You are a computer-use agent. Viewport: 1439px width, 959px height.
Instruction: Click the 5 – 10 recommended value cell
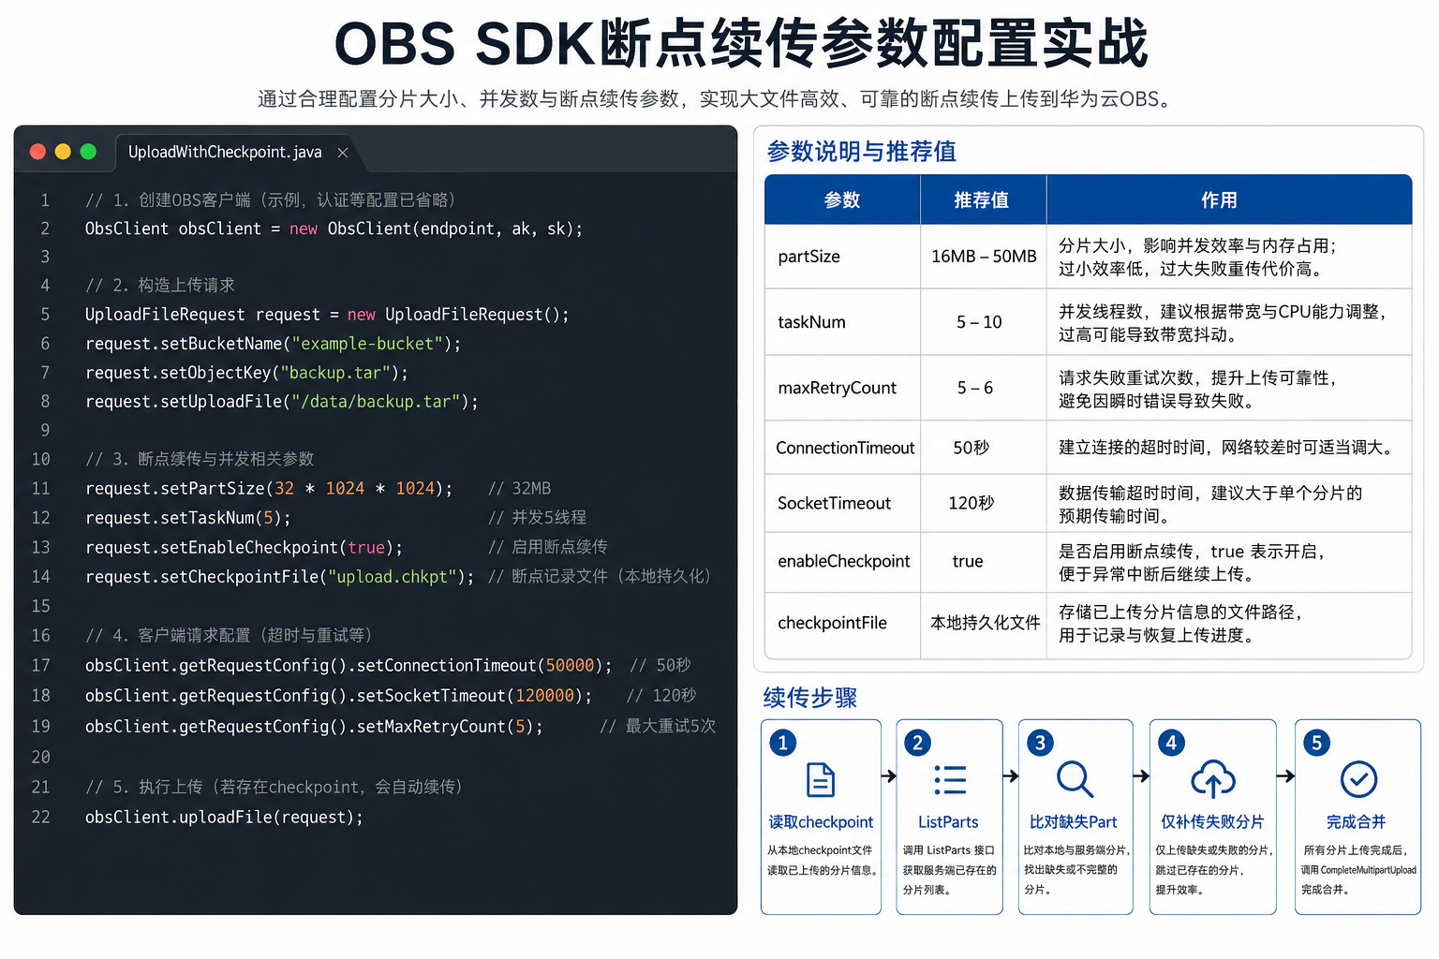coord(984,322)
